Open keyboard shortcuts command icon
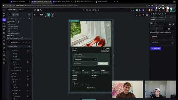This screenshot has height=100, width=178. (38, 10)
